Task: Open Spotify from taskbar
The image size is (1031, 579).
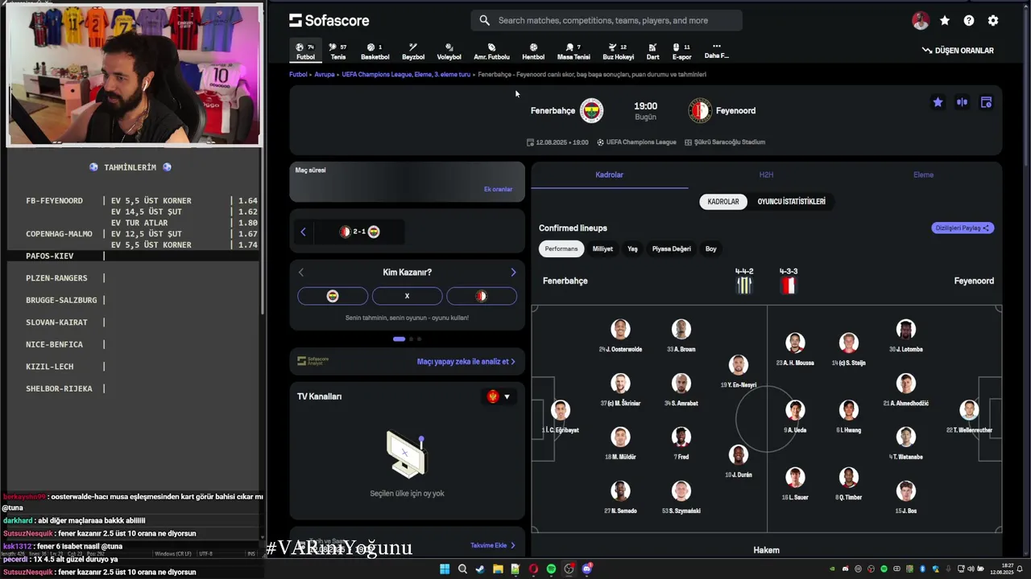Action: 551,569
